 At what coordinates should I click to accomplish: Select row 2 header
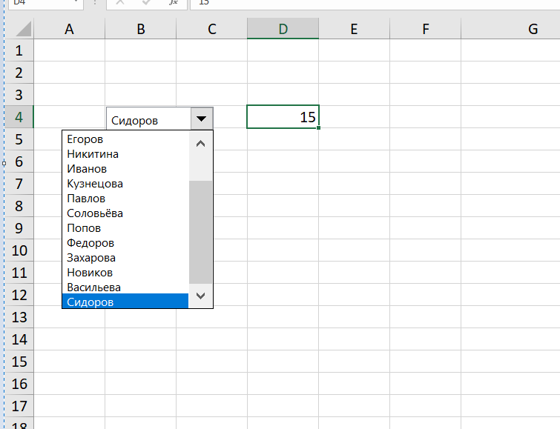19,73
